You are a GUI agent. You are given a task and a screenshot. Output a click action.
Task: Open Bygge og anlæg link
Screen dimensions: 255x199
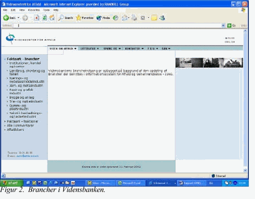coord(21,97)
